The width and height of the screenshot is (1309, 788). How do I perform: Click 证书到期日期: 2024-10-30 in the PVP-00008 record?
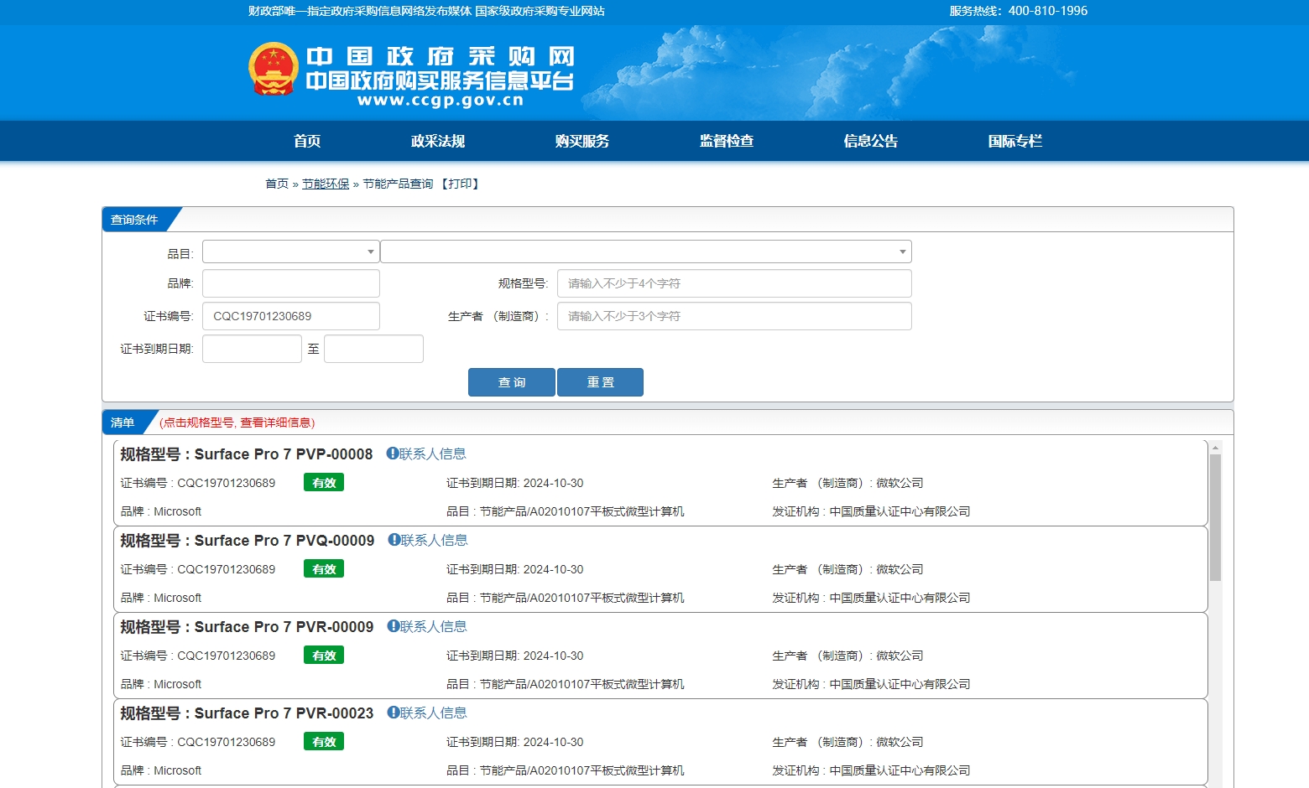[x=515, y=483]
